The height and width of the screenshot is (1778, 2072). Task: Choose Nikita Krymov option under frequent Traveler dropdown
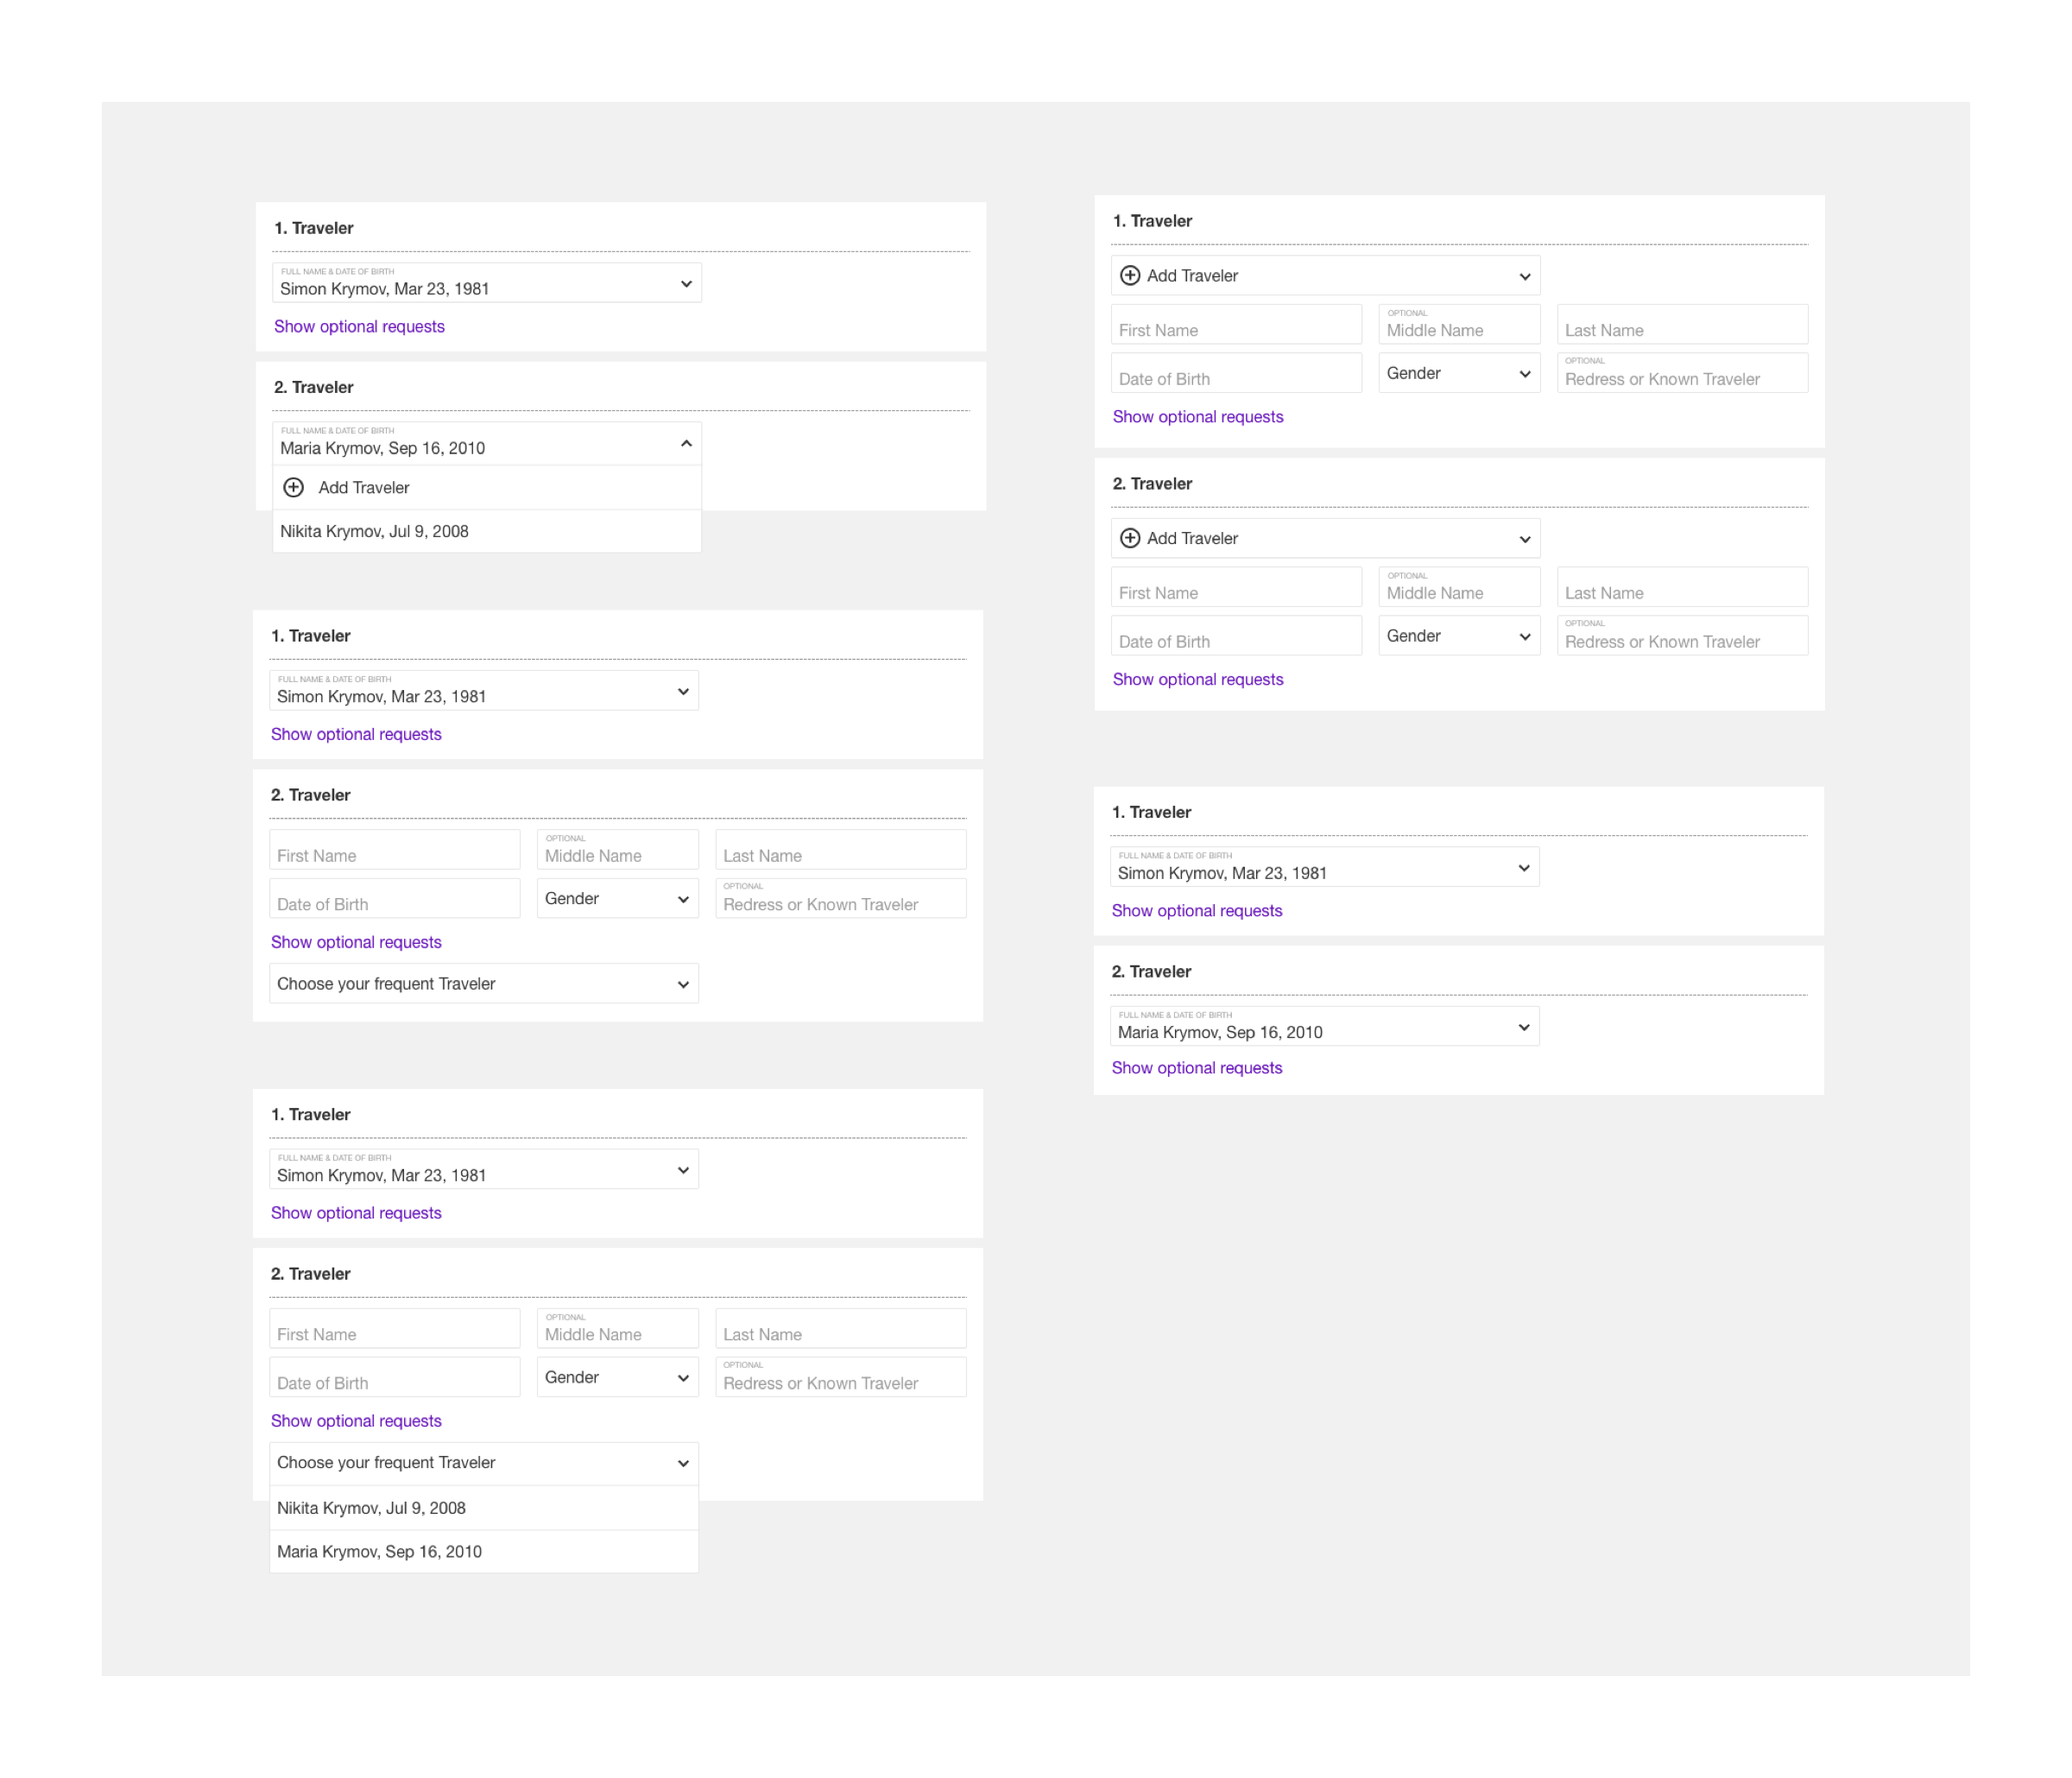(x=371, y=1508)
